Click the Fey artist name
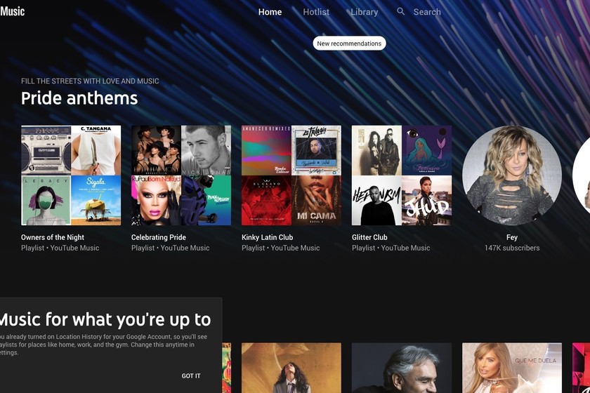 [x=512, y=237]
